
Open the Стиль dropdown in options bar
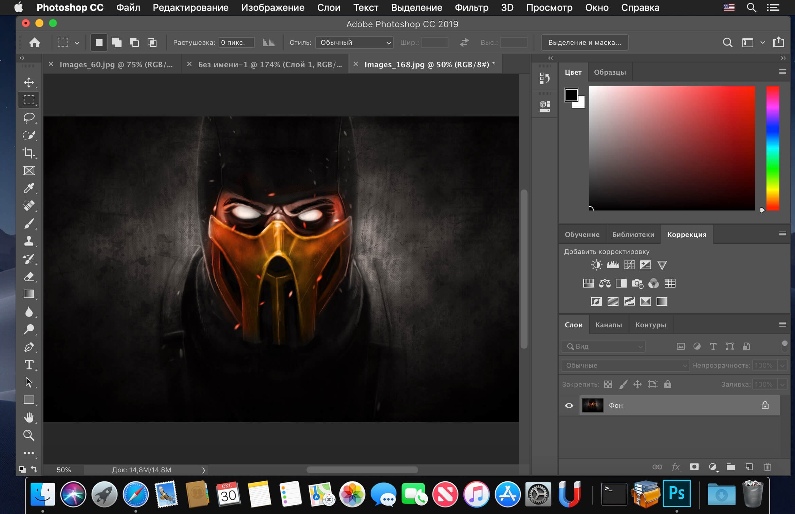pos(353,42)
